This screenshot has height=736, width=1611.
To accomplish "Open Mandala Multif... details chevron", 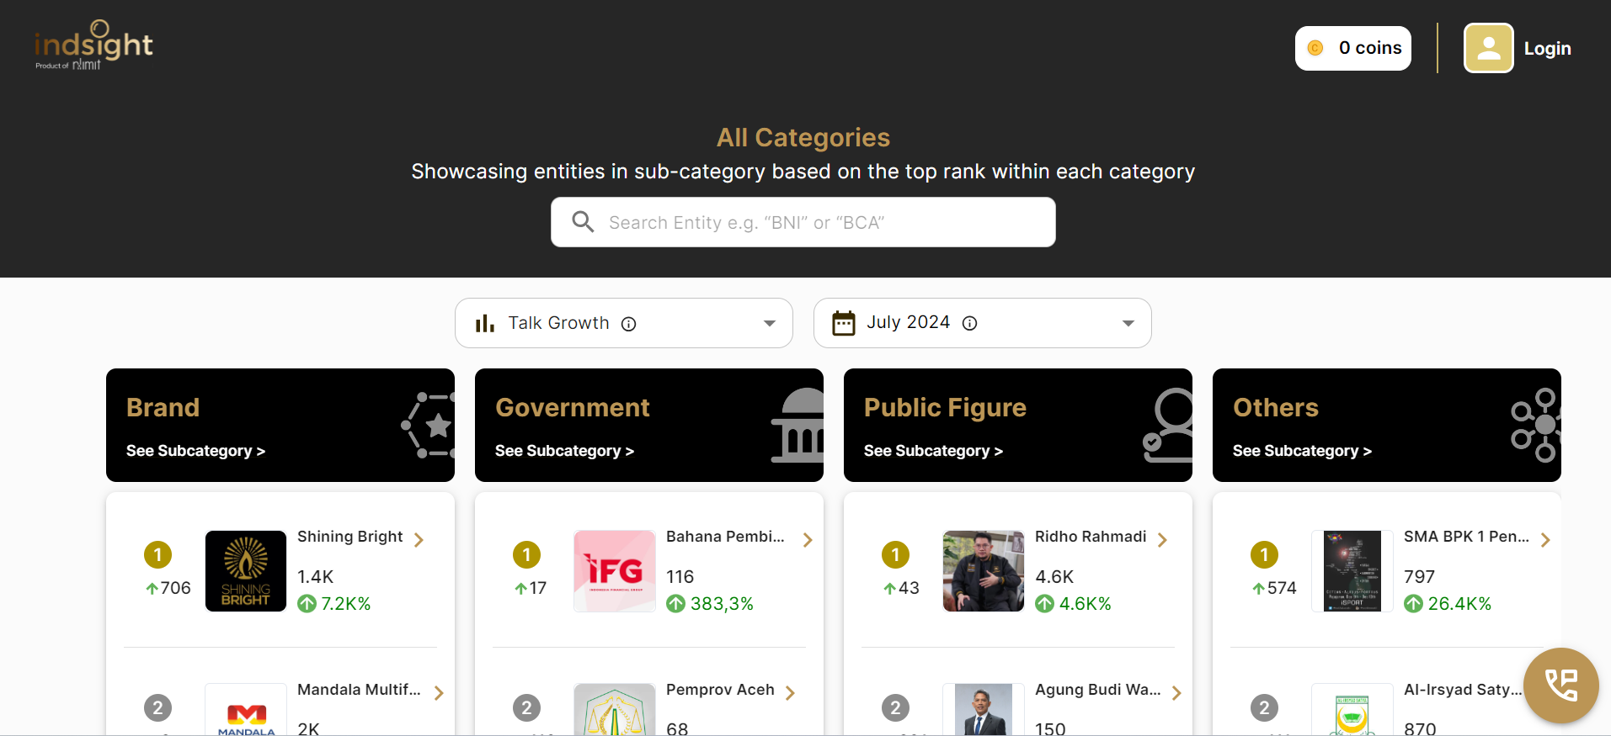I will click(x=439, y=693).
